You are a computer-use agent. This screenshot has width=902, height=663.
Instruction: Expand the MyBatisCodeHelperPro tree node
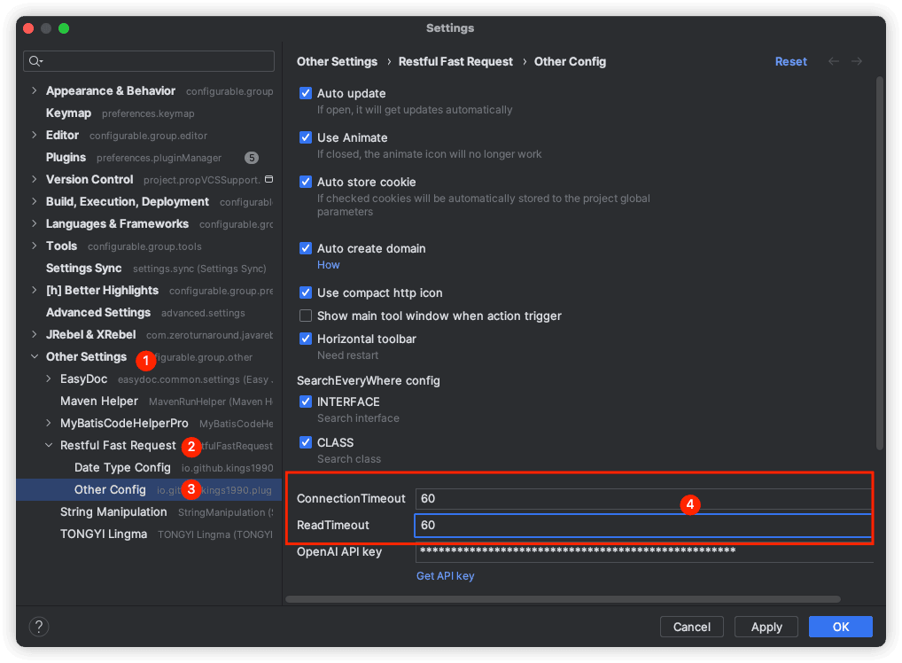point(49,423)
